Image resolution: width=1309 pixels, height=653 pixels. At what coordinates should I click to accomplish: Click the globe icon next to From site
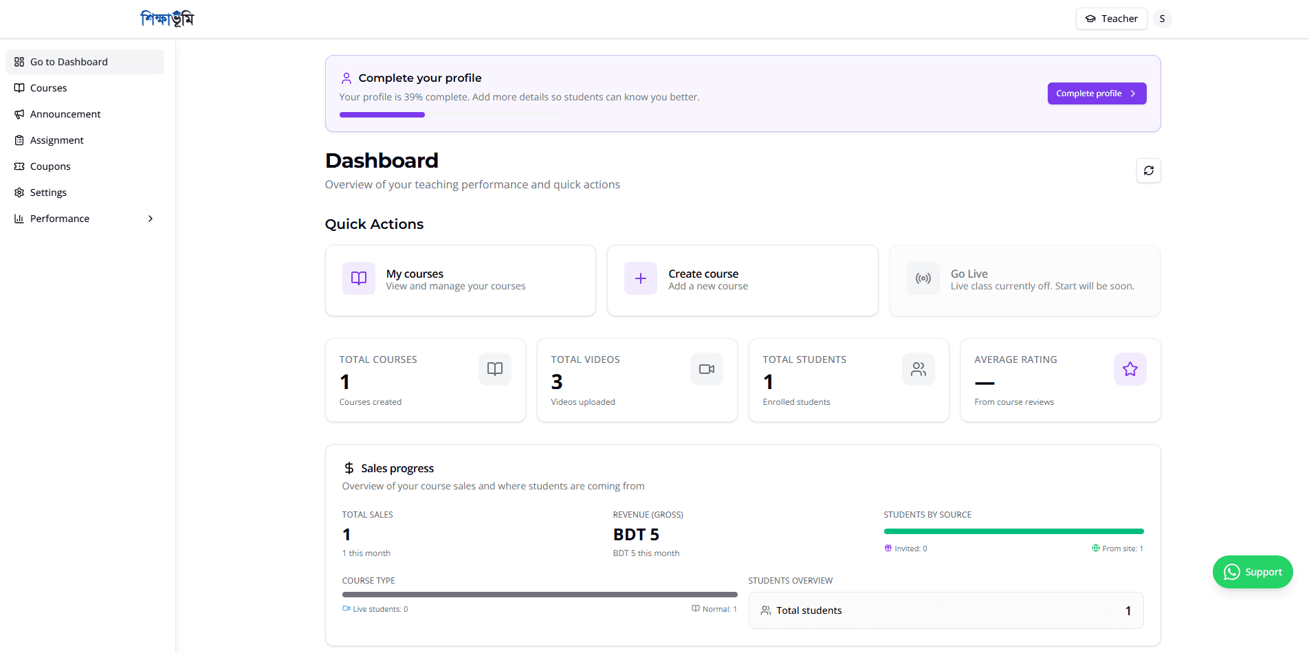[x=1096, y=548]
